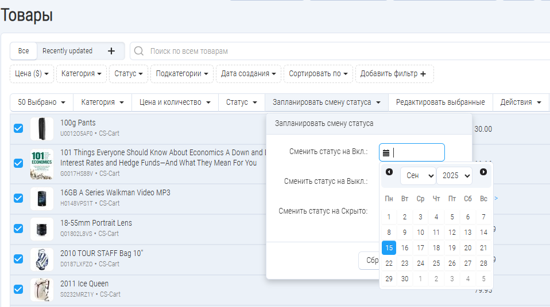Click the plus icon to add a saved view
Viewport: 550px width, 307px height.
pyautogui.click(x=111, y=51)
